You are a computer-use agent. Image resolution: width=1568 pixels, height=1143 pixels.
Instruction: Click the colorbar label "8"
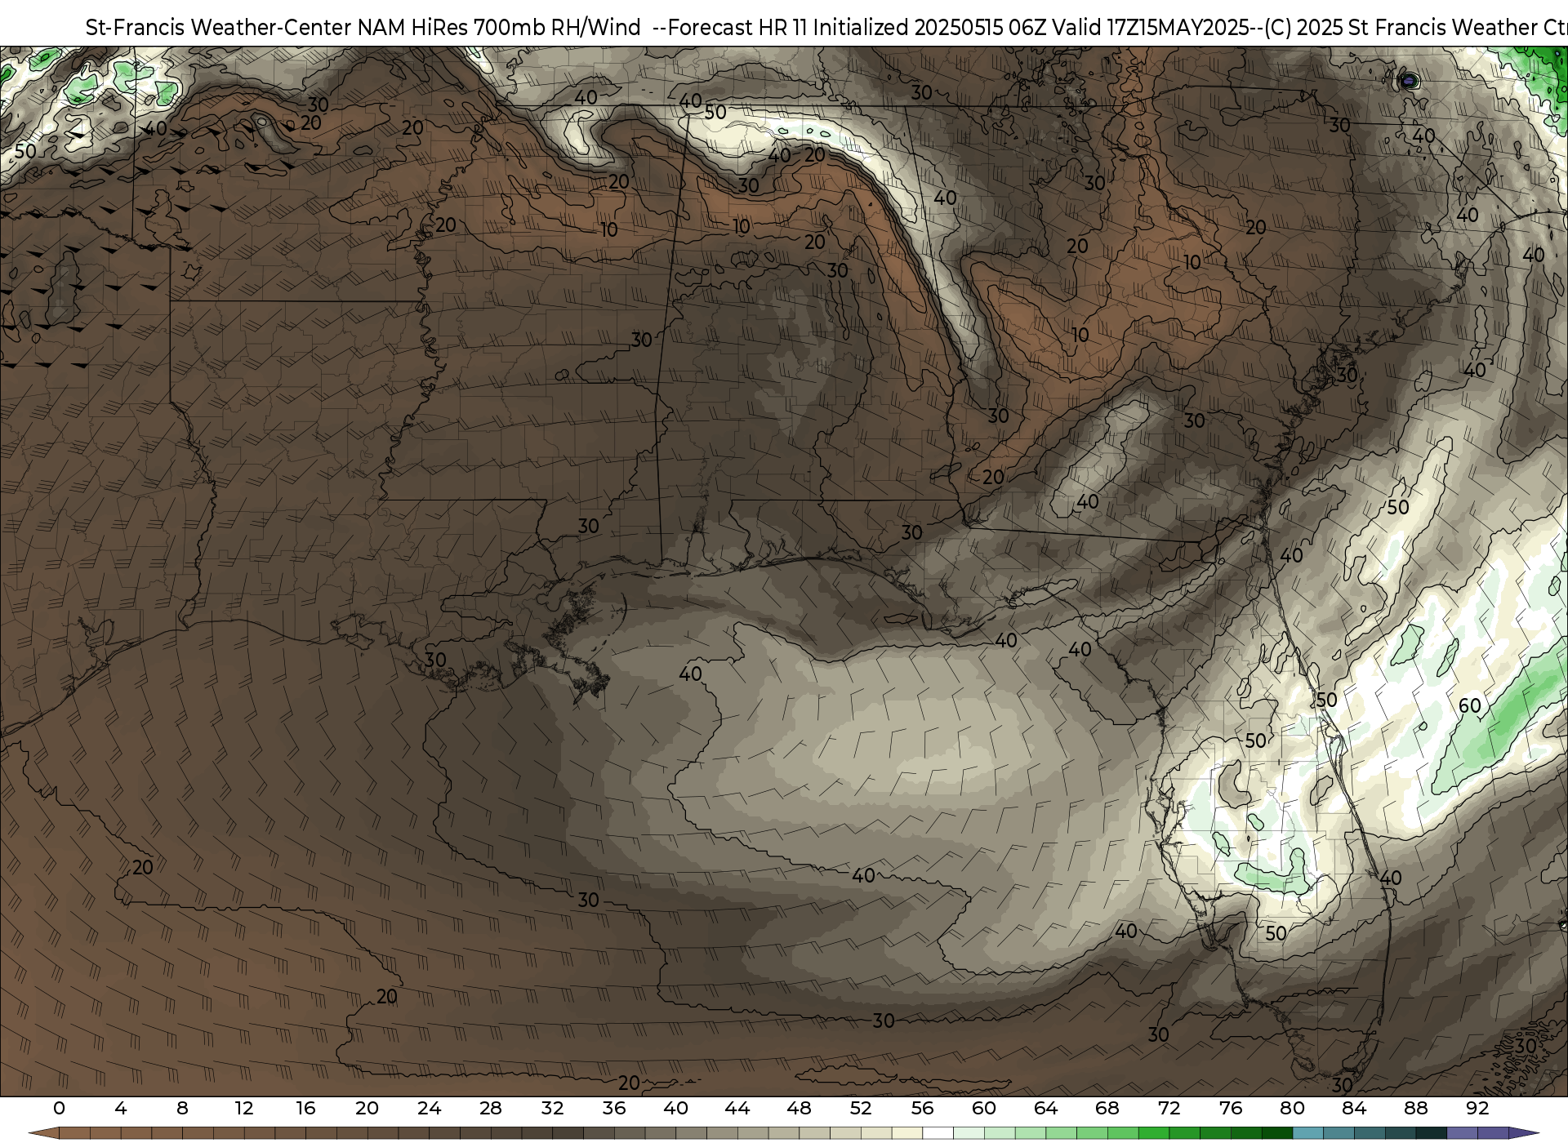click(182, 1109)
